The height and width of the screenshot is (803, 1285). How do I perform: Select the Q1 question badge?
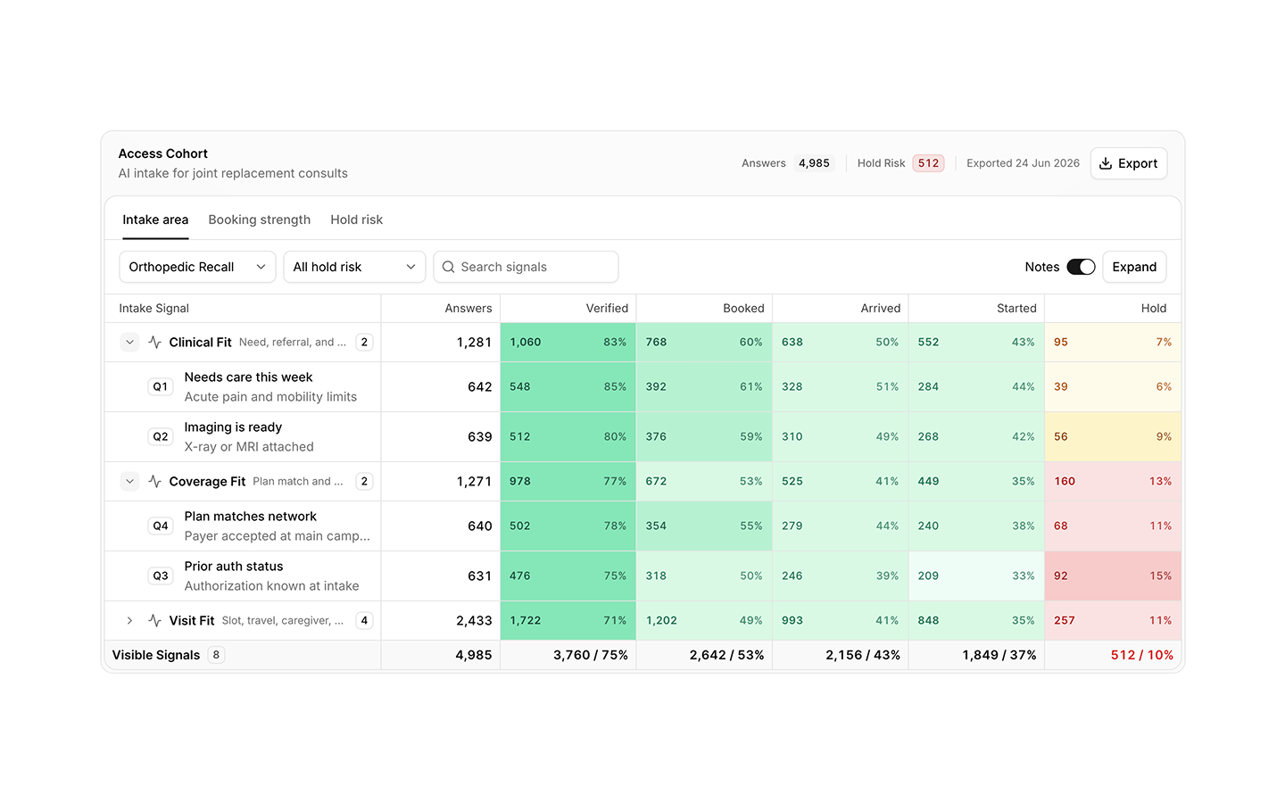161,386
